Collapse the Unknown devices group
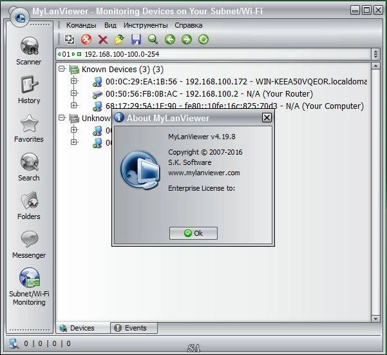Viewport: 387px width, 355px height. 62,117
